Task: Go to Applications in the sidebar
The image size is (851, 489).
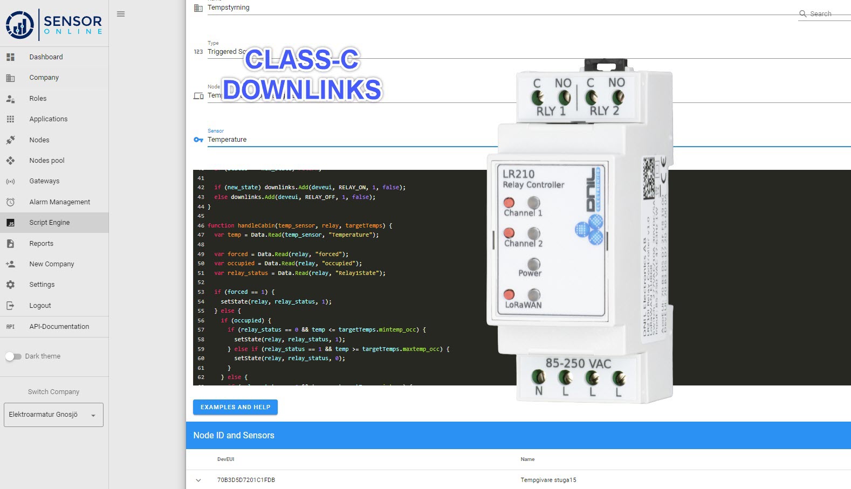Action: coord(49,119)
